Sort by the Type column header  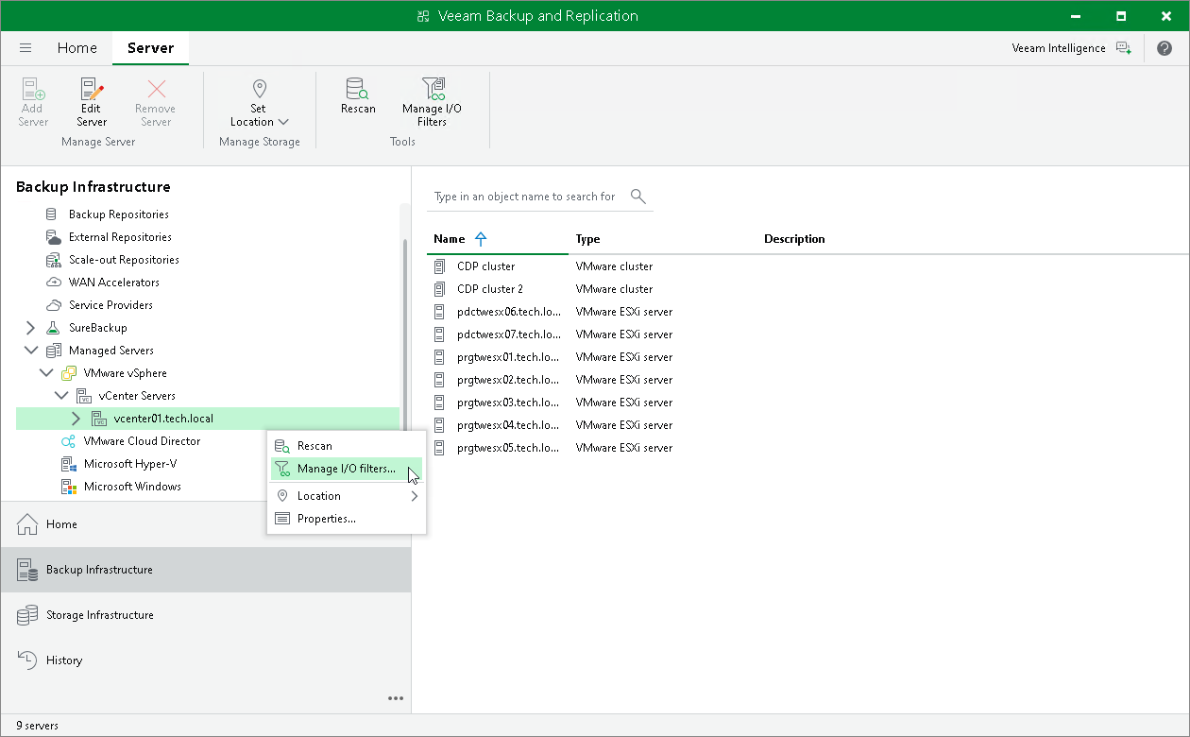click(663, 239)
